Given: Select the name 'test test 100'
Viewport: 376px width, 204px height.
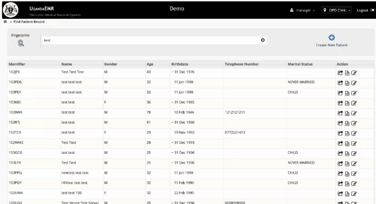Looking at the screenshot, I should (71, 193).
